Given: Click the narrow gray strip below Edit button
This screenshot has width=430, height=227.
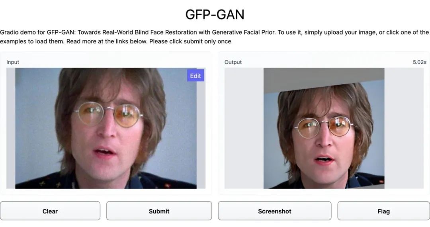Looking at the screenshot, I should click(201, 135).
